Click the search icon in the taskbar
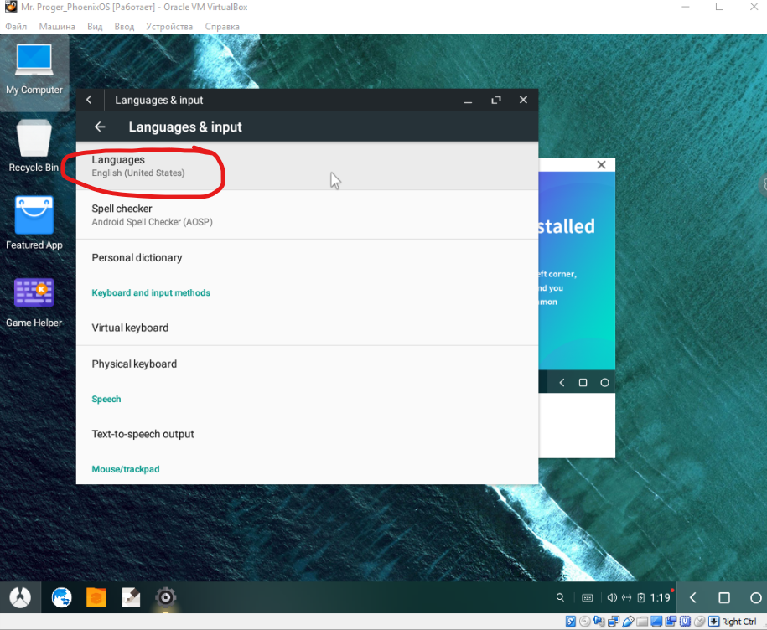Image resolution: width=767 pixels, height=630 pixels. 560,597
